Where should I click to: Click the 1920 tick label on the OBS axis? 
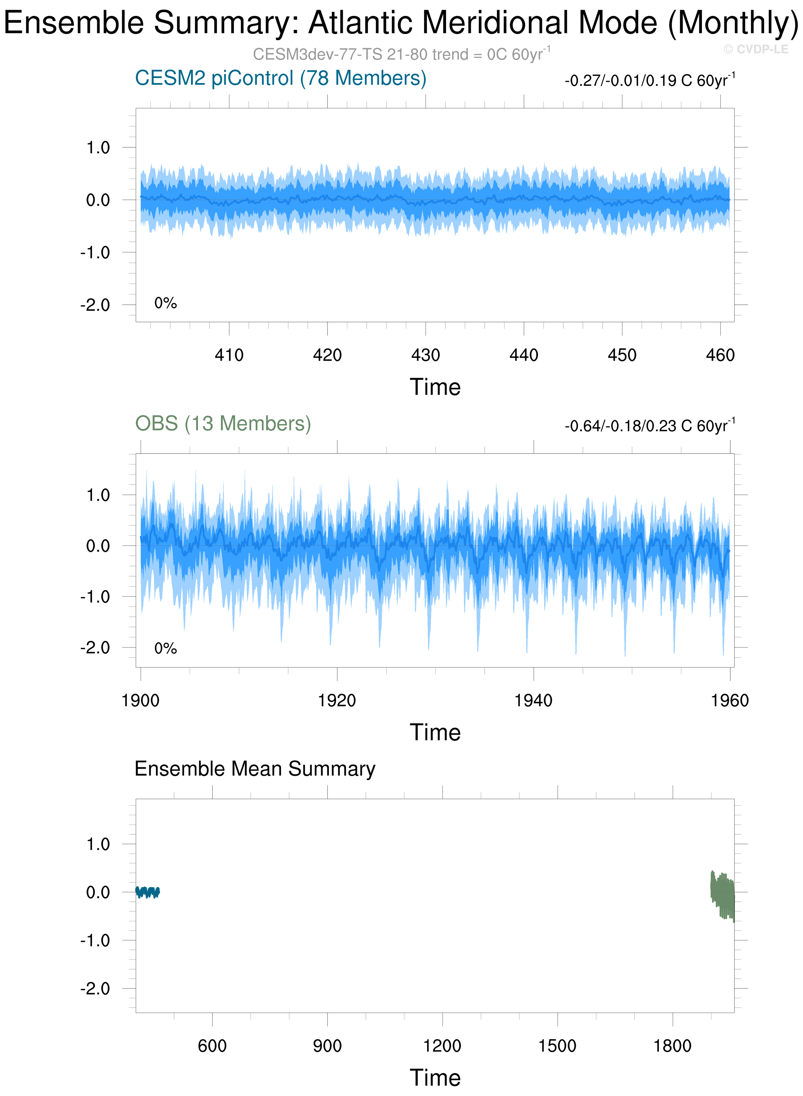point(337,701)
